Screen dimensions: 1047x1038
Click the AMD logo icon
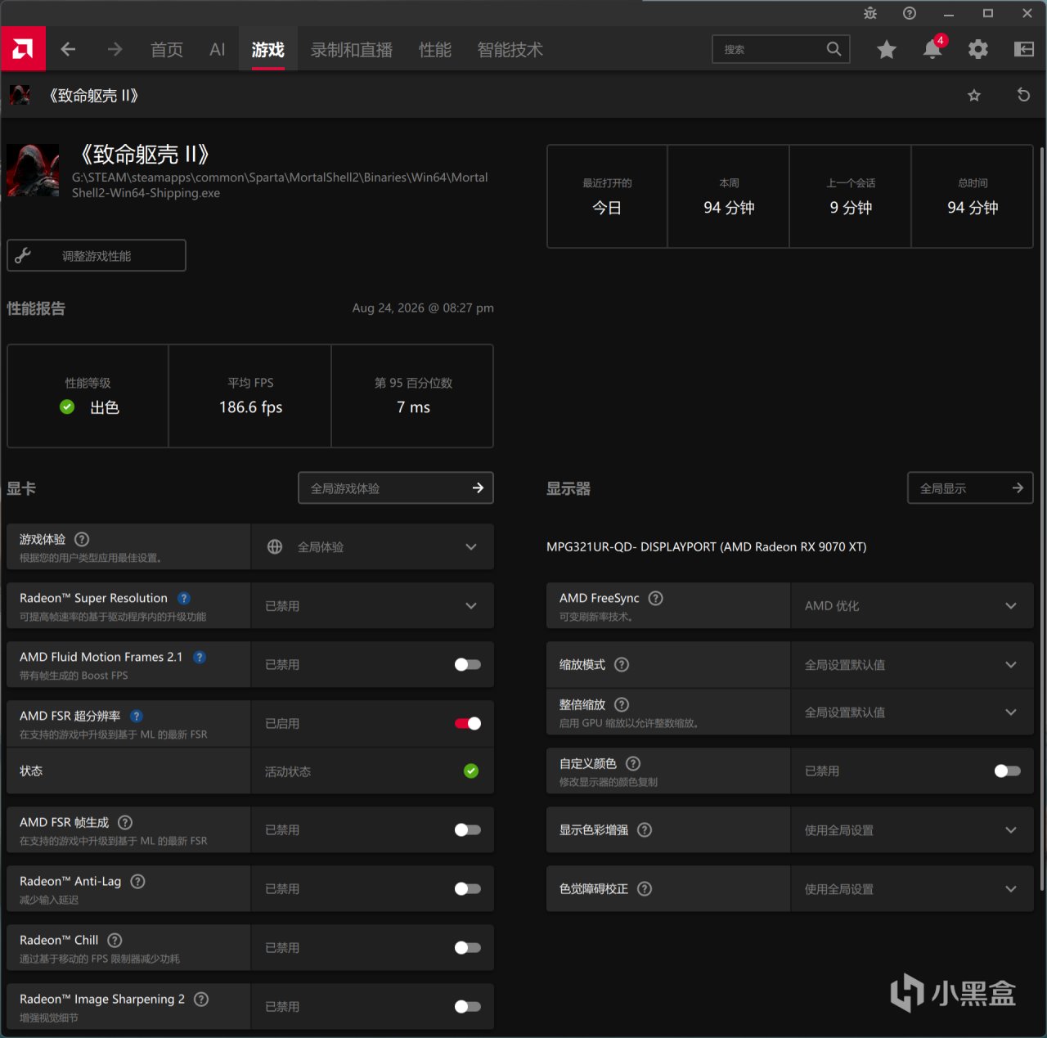[x=23, y=49]
